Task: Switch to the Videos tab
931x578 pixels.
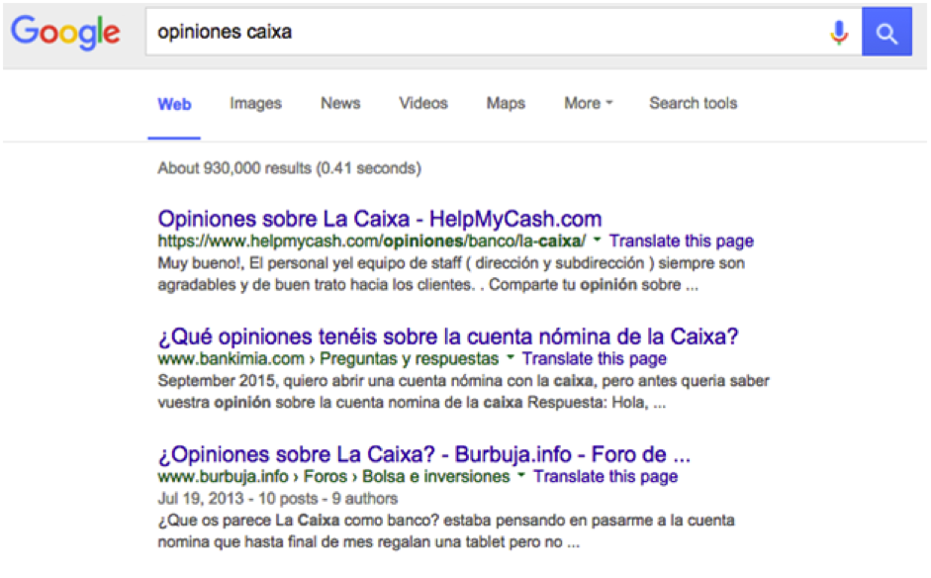Action: coord(423,103)
